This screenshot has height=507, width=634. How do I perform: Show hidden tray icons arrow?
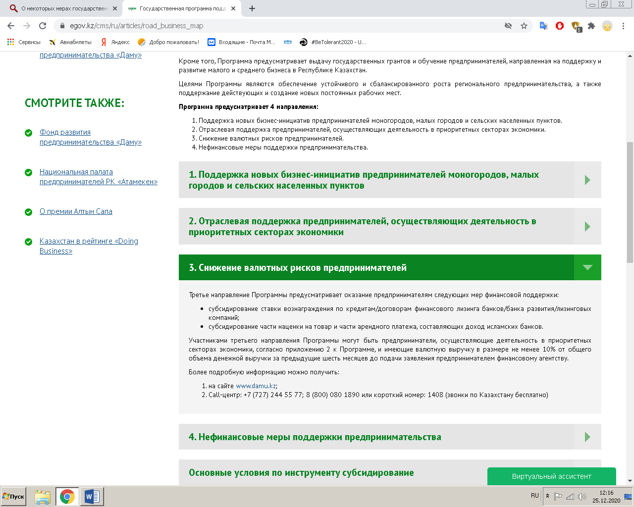pyautogui.click(x=547, y=496)
